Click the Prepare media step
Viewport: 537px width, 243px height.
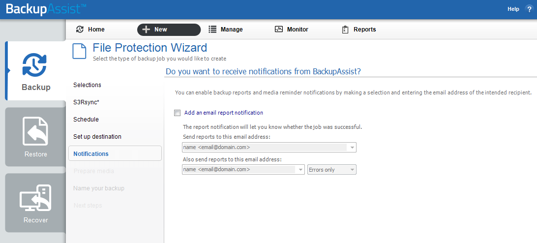pos(93,171)
